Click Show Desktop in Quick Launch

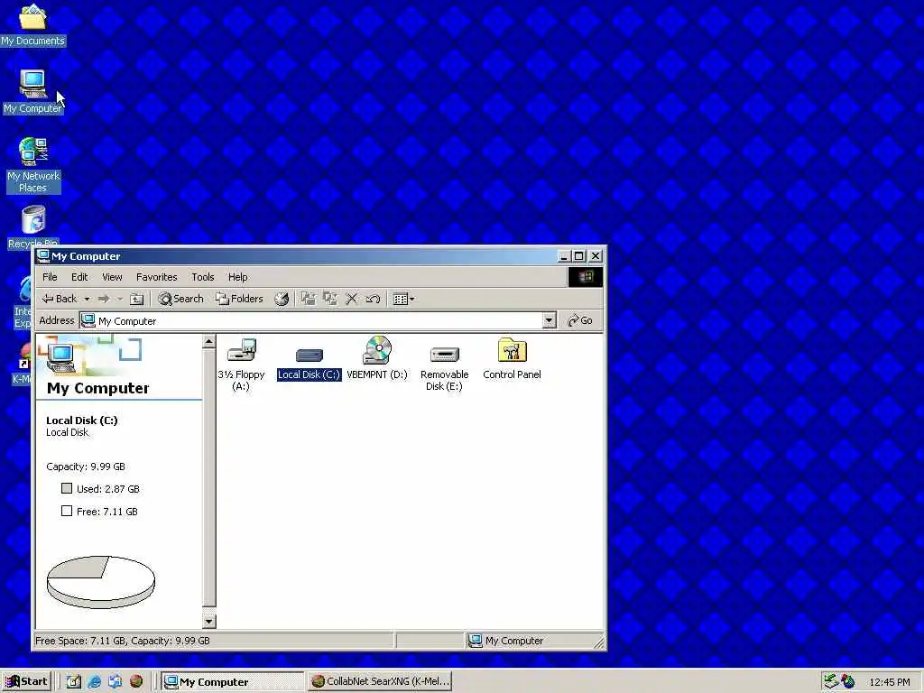click(73, 682)
